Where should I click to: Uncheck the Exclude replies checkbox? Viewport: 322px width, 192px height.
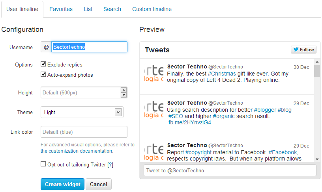coord(43,64)
